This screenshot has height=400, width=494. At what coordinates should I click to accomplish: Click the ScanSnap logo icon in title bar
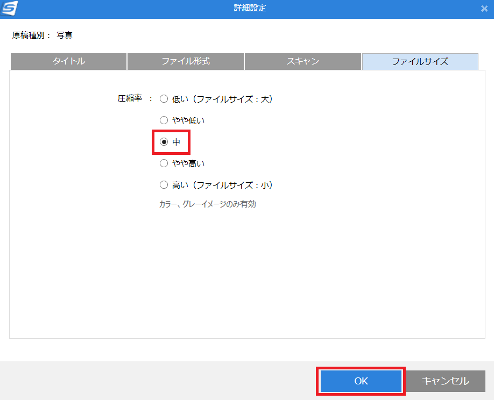click(10, 8)
